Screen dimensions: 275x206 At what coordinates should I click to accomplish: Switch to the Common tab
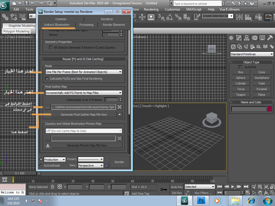[61, 19]
